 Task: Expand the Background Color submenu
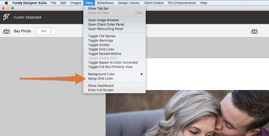coord(114,74)
